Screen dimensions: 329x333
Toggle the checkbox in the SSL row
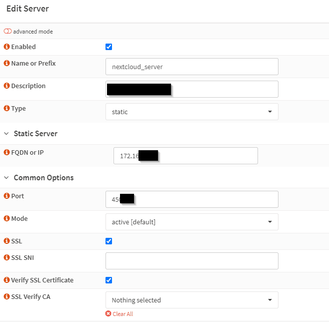pyautogui.click(x=109, y=241)
